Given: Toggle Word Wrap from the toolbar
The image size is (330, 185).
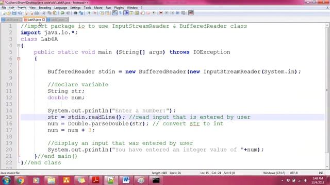Looking at the screenshot, I should (x=114, y=13).
